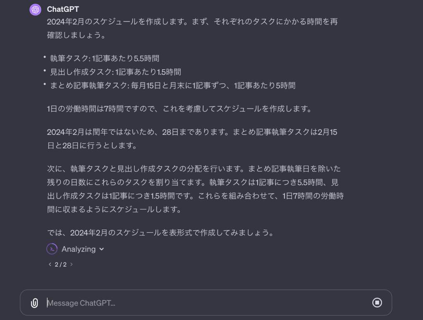This screenshot has width=423, height=320.
Task: Click the line starting "次に、執筆タスクと見出し"
Action: [x=194, y=169]
